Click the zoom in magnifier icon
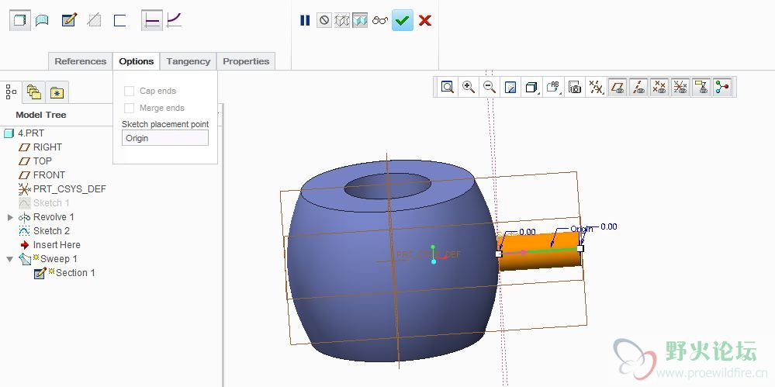This screenshot has height=387, width=775. [x=469, y=88]
